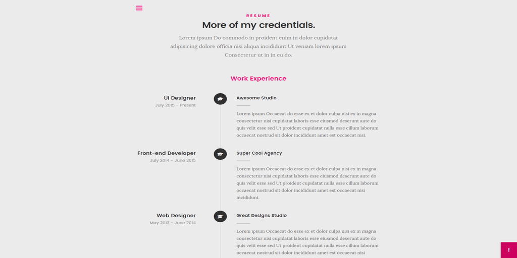Click the Super Cool Agency description paragraph
The height and width of the screenshot is (258, 517).
pos(307,183)
